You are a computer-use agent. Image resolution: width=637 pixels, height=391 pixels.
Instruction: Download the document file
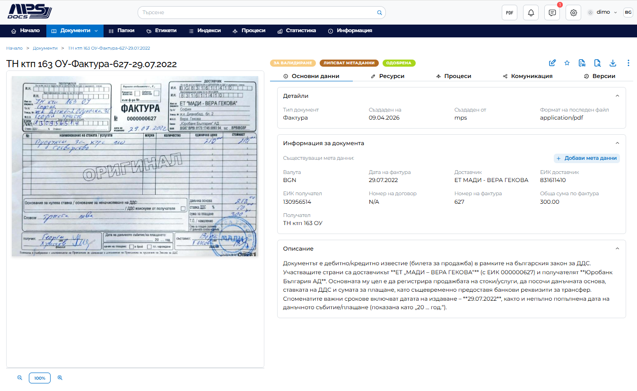[x=613, y=63]
